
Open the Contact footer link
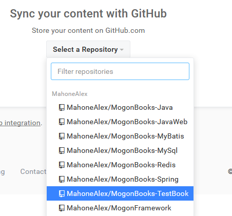(33, 171)
